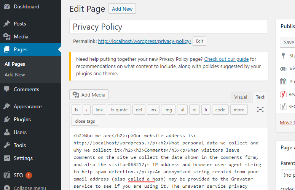Click the Appearance paintbrush icon
Screen dimensions: 295x190
tap(7, 106)
